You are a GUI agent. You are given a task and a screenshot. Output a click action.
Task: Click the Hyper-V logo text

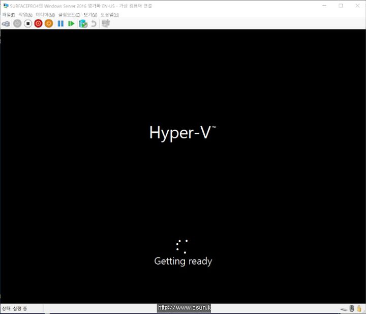click(x=182, y=133)
